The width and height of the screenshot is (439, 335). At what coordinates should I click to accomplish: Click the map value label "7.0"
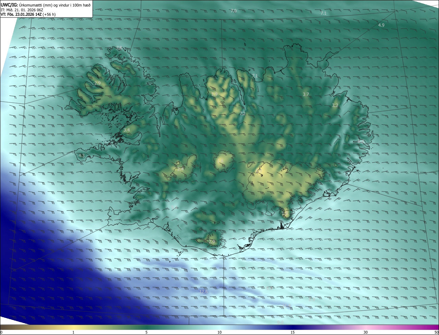pyautogui.click(x=234, y=11)
